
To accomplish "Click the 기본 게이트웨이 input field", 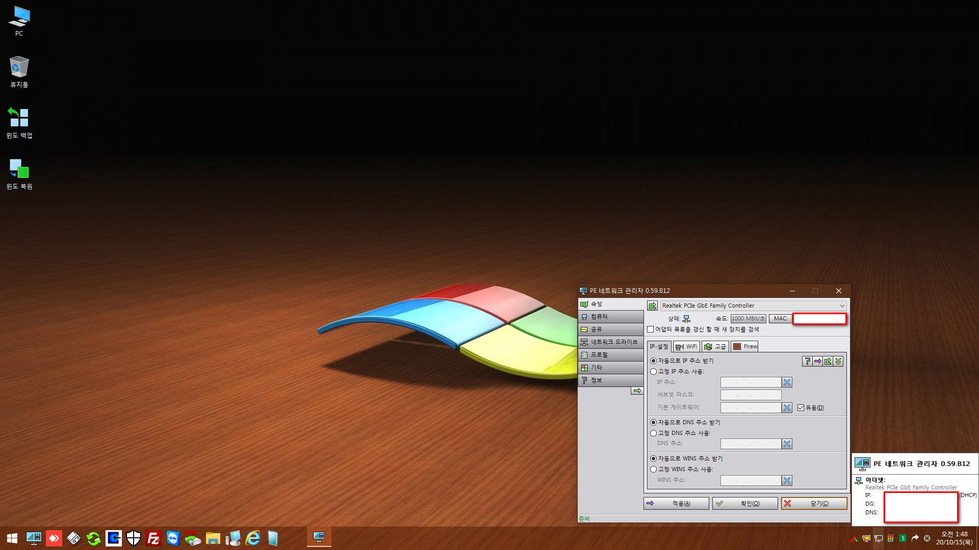I will [x=751, y=407].
